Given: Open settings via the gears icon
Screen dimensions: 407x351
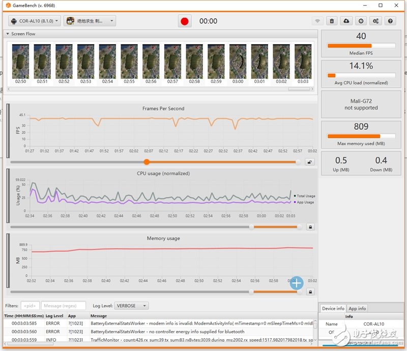Looking at the screenshot, I should [x=375, y=21].
